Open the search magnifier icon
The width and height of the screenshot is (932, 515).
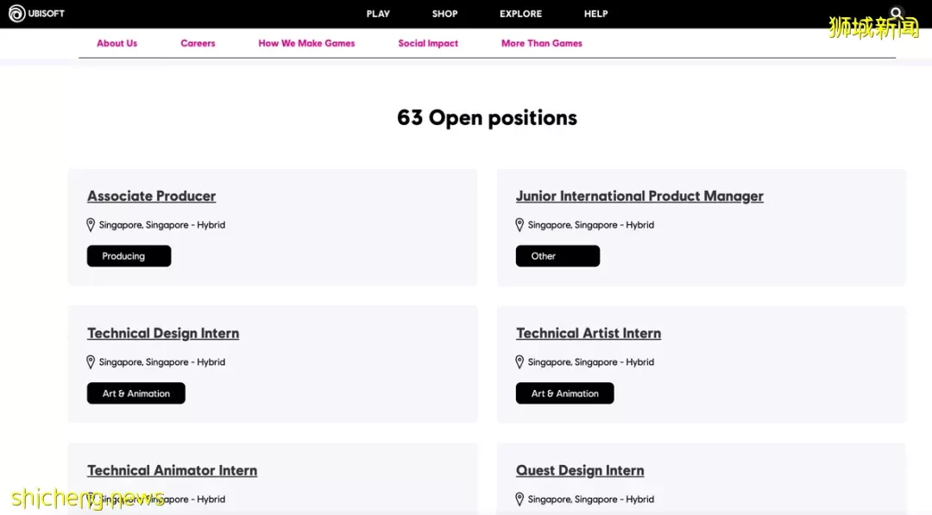click(x=897, y=13)
